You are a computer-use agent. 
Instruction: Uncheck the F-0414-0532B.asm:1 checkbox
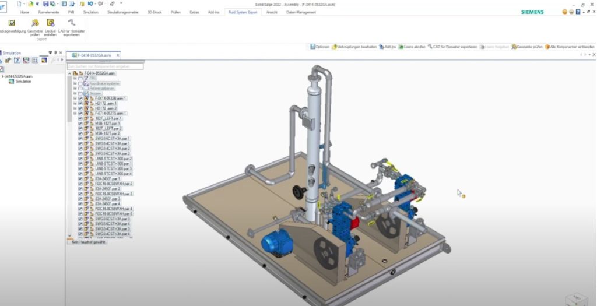tap(80, 98)
